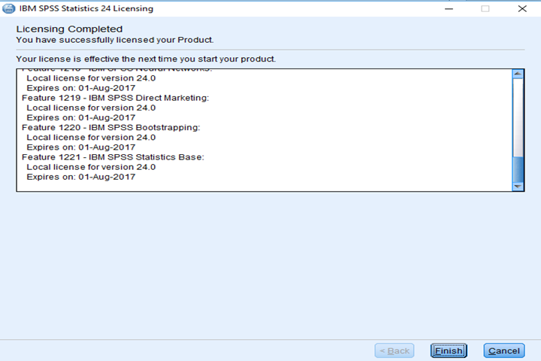Screen dimensions: 541x361
Task: Click the Local license line under Feature 1220
Action: [91, 138]
